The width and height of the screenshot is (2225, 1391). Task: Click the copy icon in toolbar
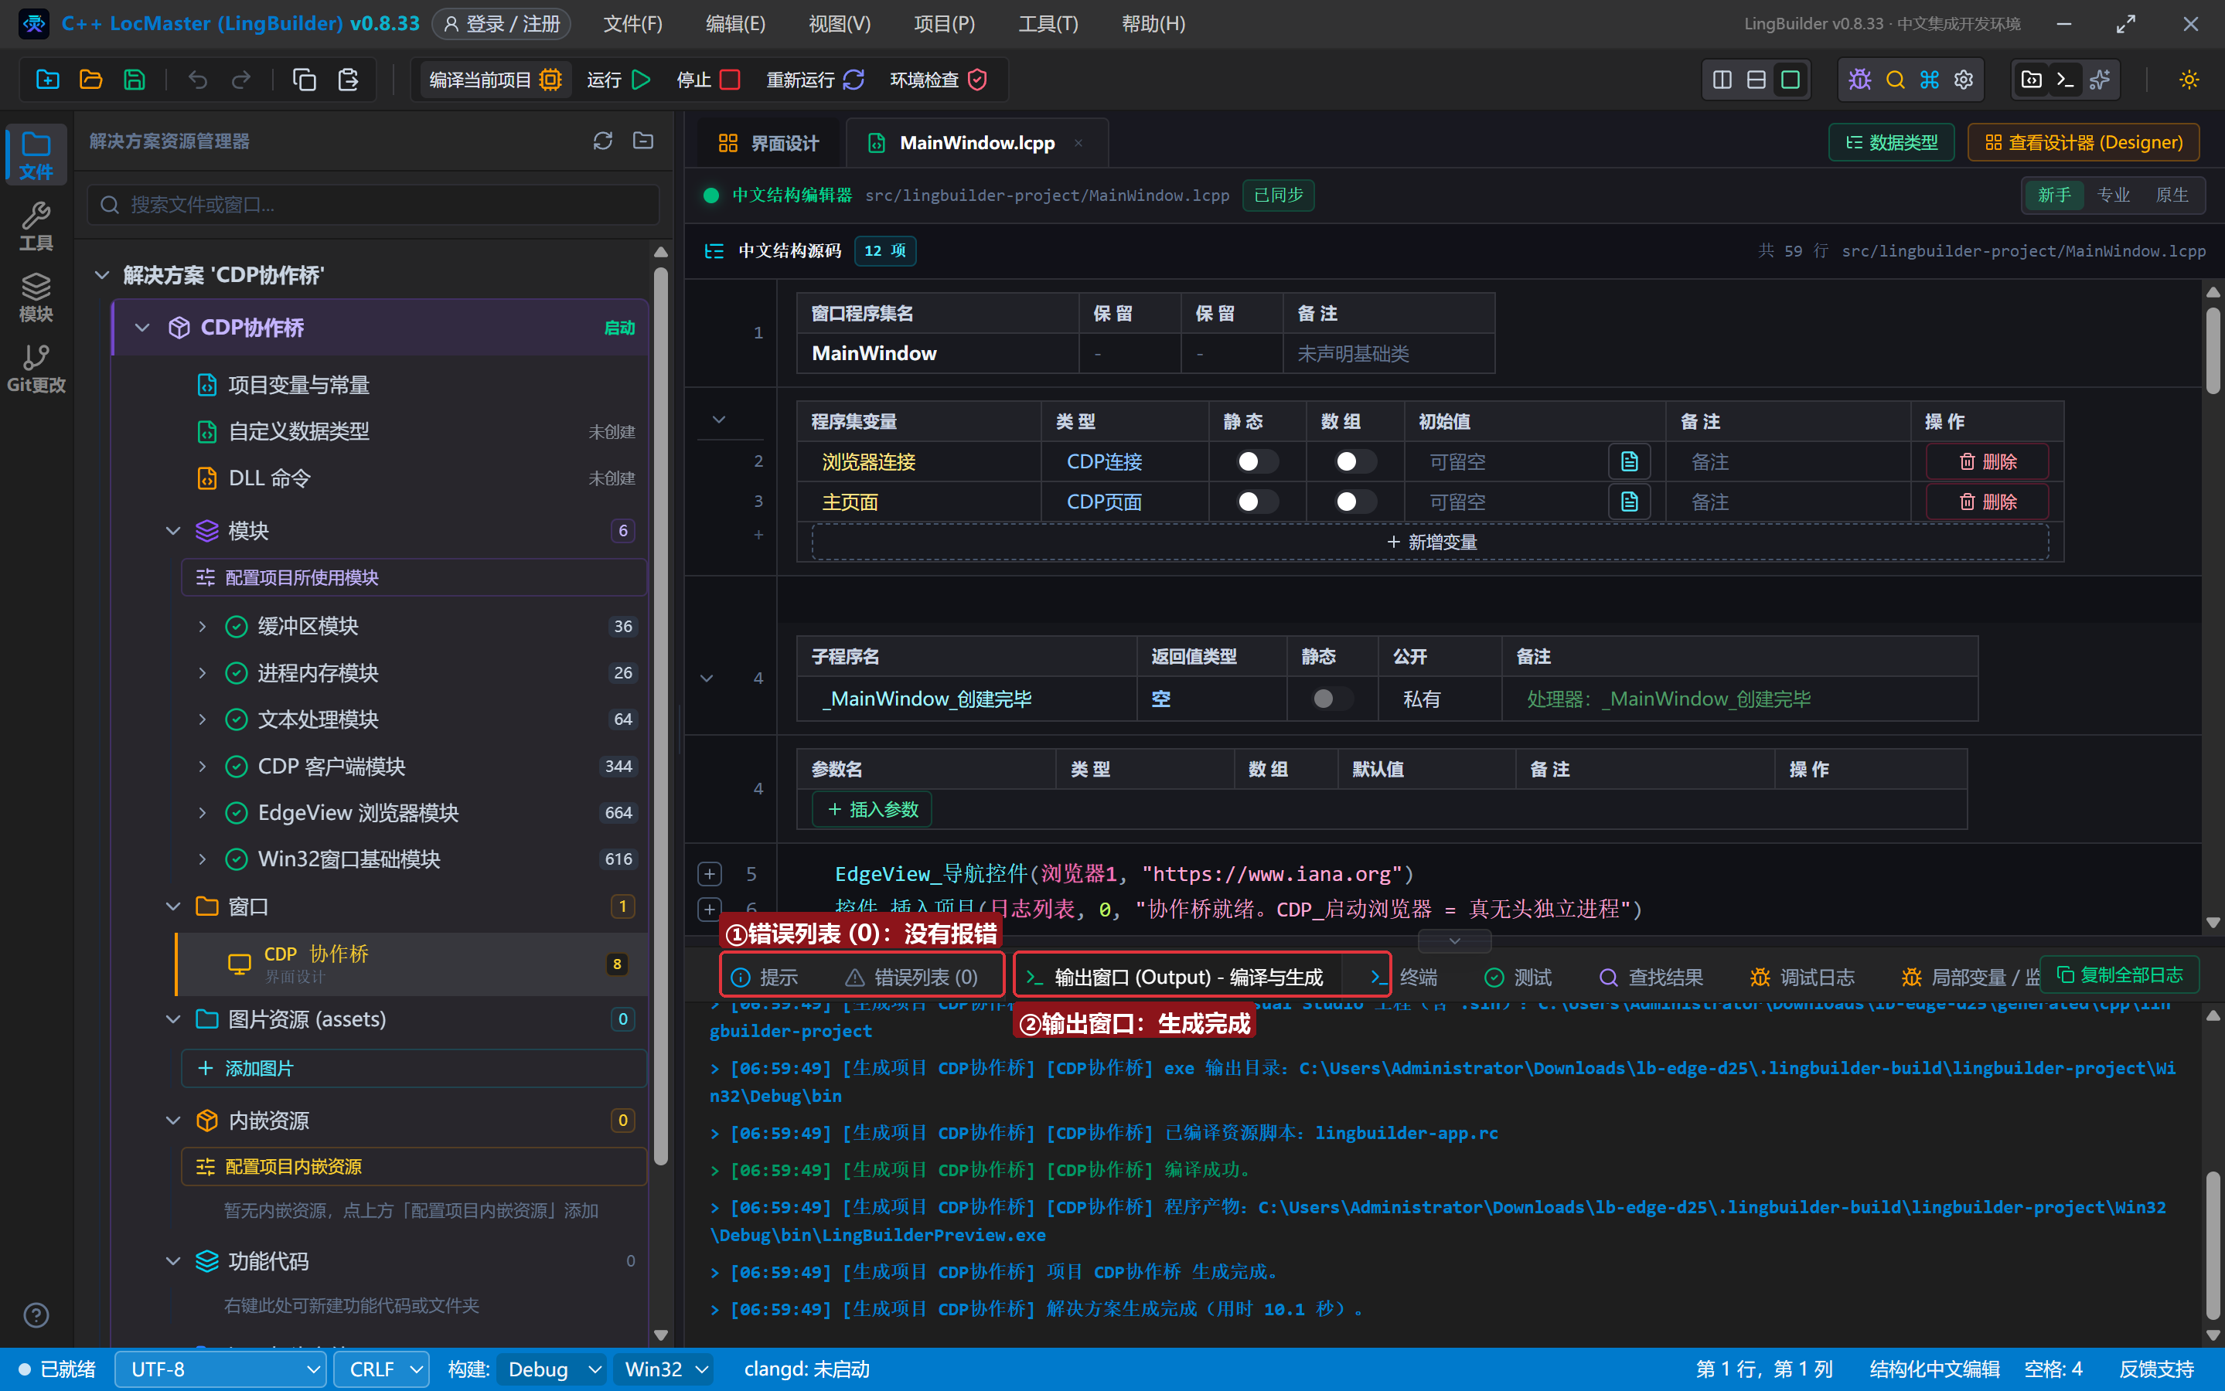pos(305,80)
